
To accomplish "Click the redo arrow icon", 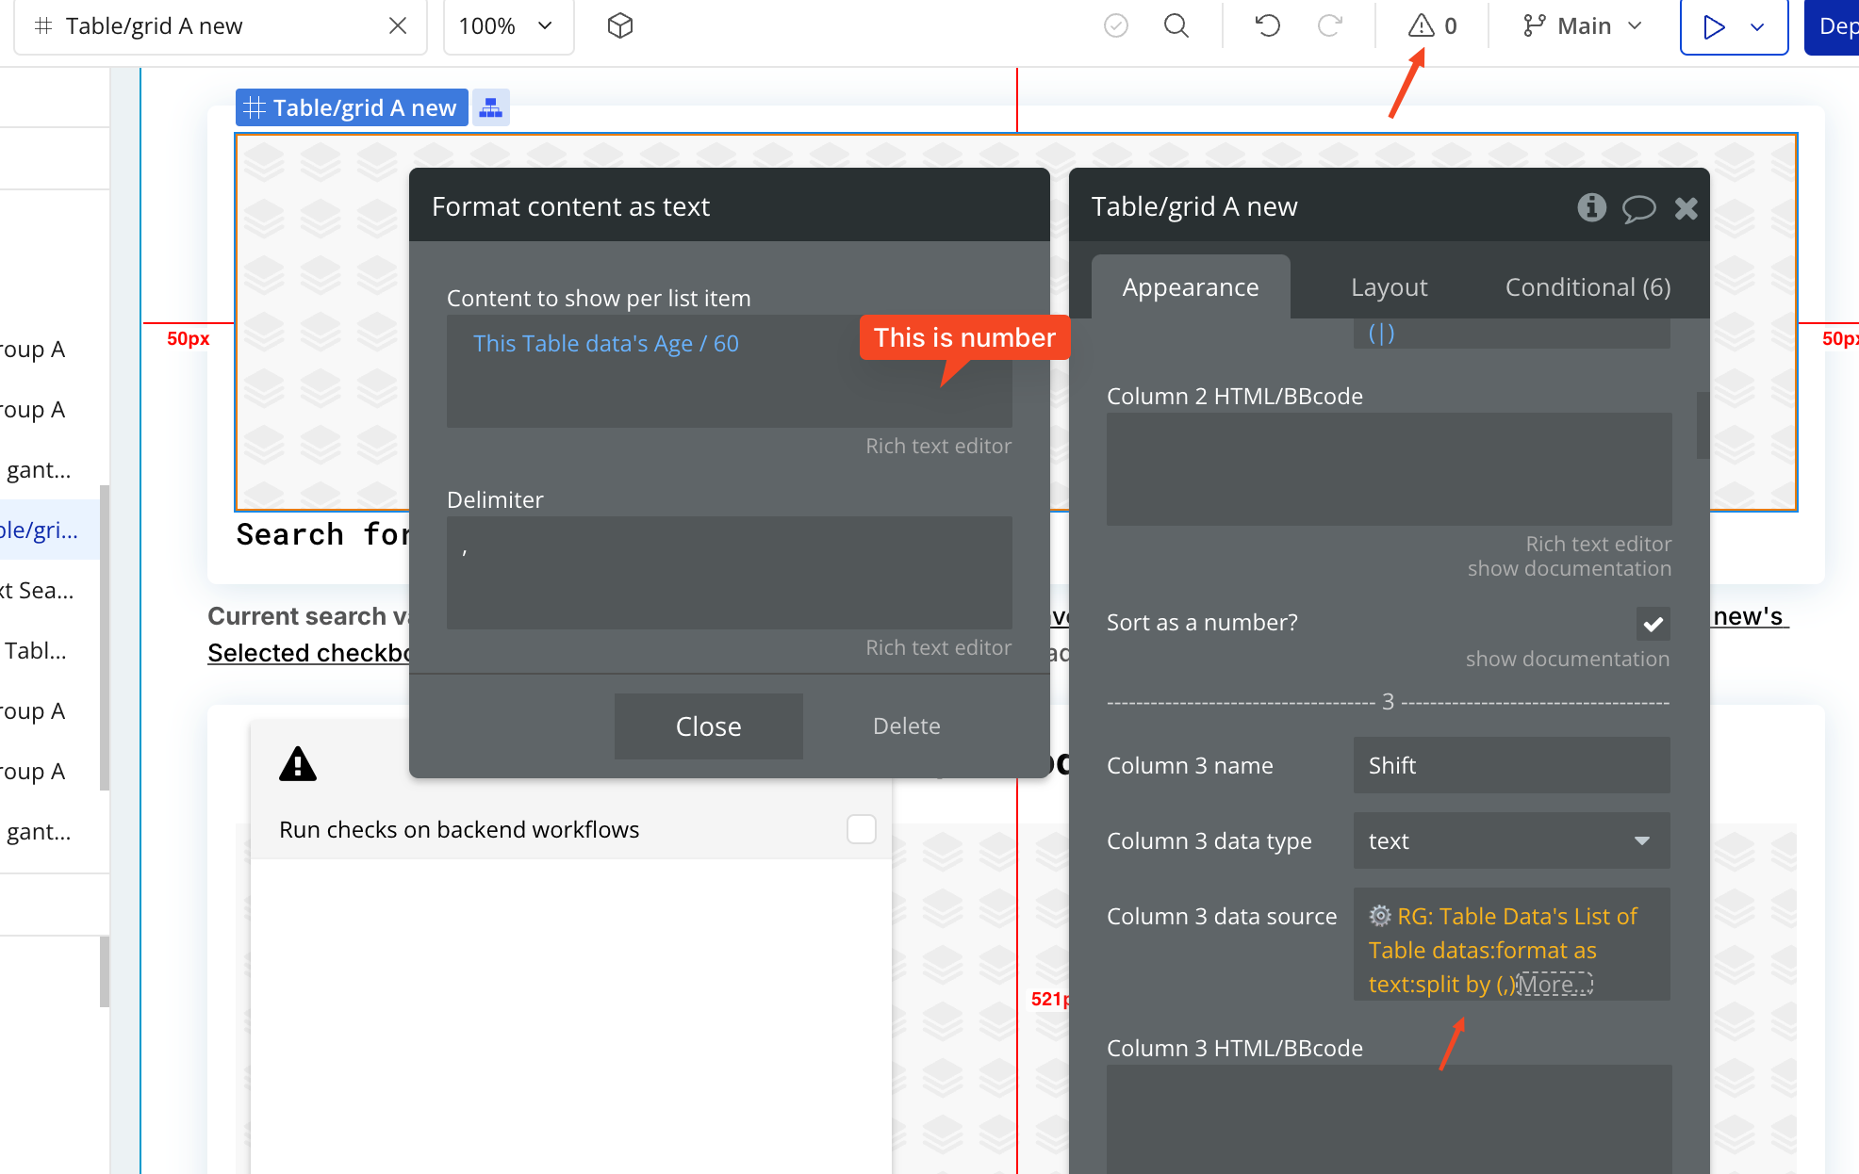I will point(1329,25).
